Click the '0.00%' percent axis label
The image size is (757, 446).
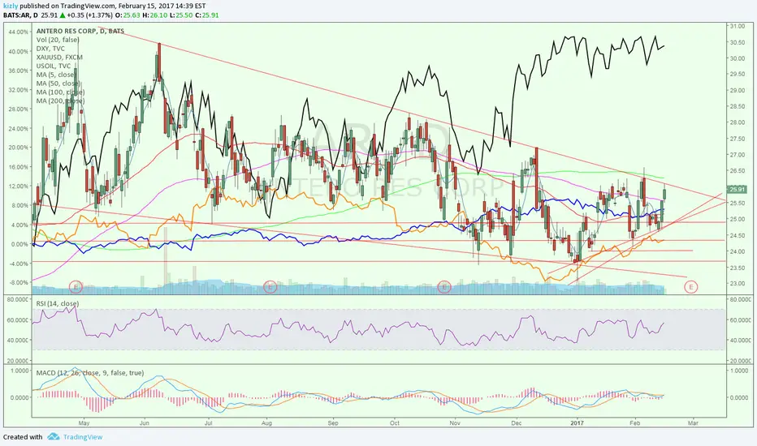click(19, 244)
